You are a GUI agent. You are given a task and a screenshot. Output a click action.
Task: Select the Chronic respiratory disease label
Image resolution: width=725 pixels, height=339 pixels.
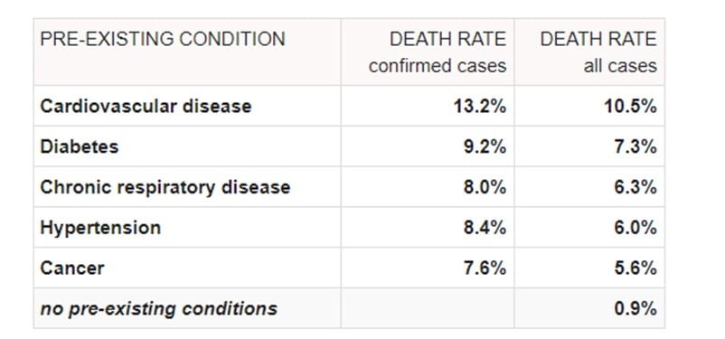tap(165, 187)
